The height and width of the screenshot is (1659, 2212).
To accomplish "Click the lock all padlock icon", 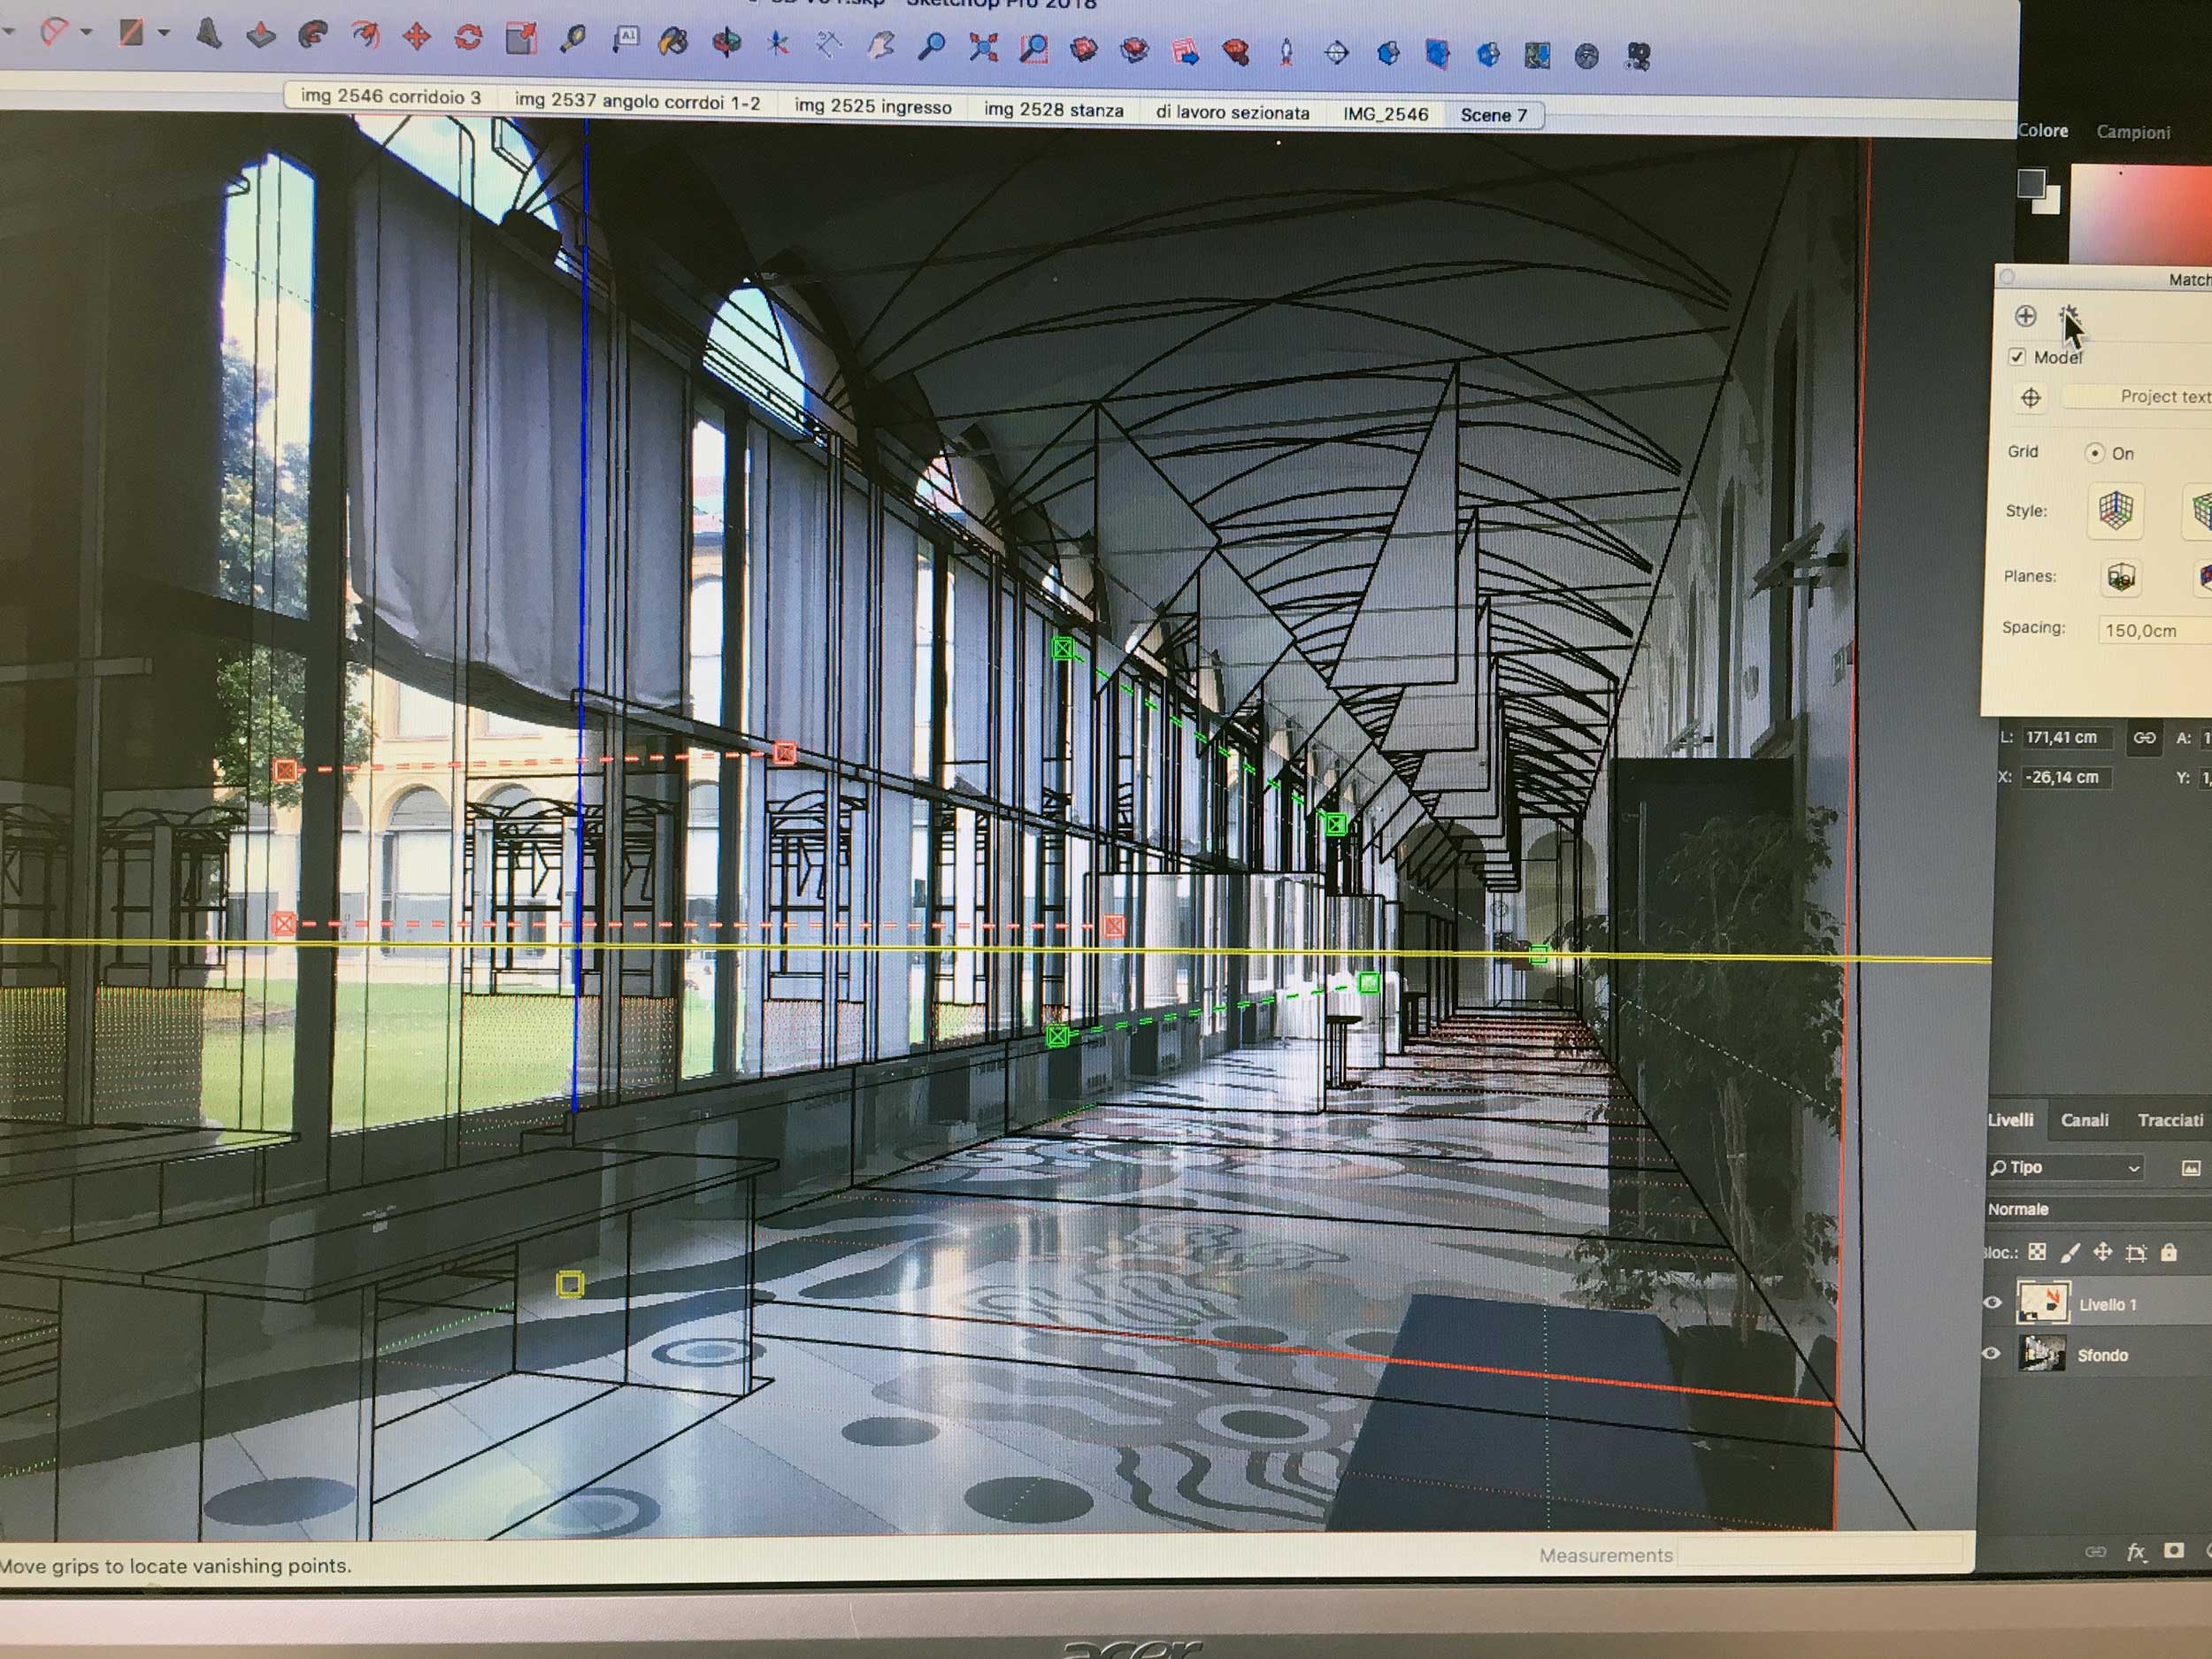I will tap(2168, 1252).
